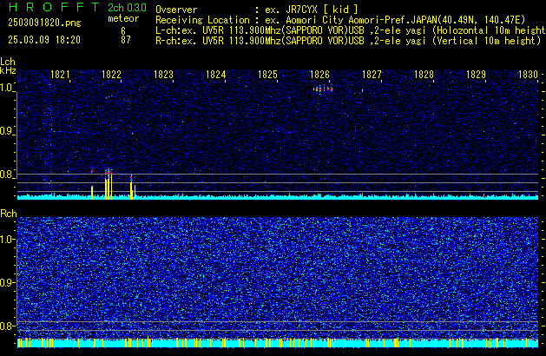Click the meteor count label

click(123, 18)
